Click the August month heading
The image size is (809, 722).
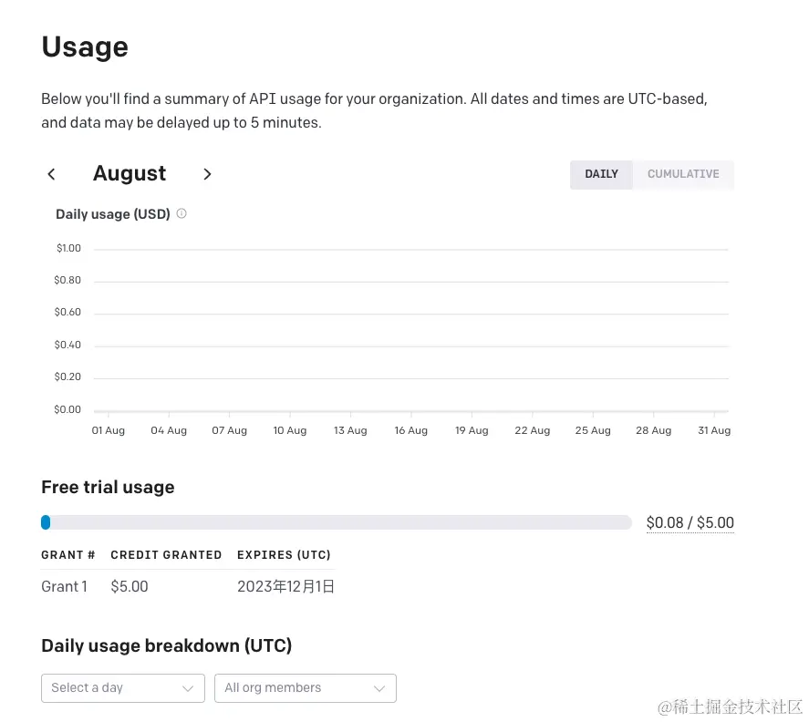click(130, 173)
